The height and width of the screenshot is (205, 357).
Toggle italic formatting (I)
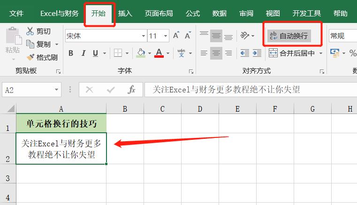click(x=84, y=53)
